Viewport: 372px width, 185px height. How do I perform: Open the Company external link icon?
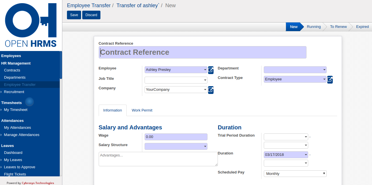(x=211, y=90)
